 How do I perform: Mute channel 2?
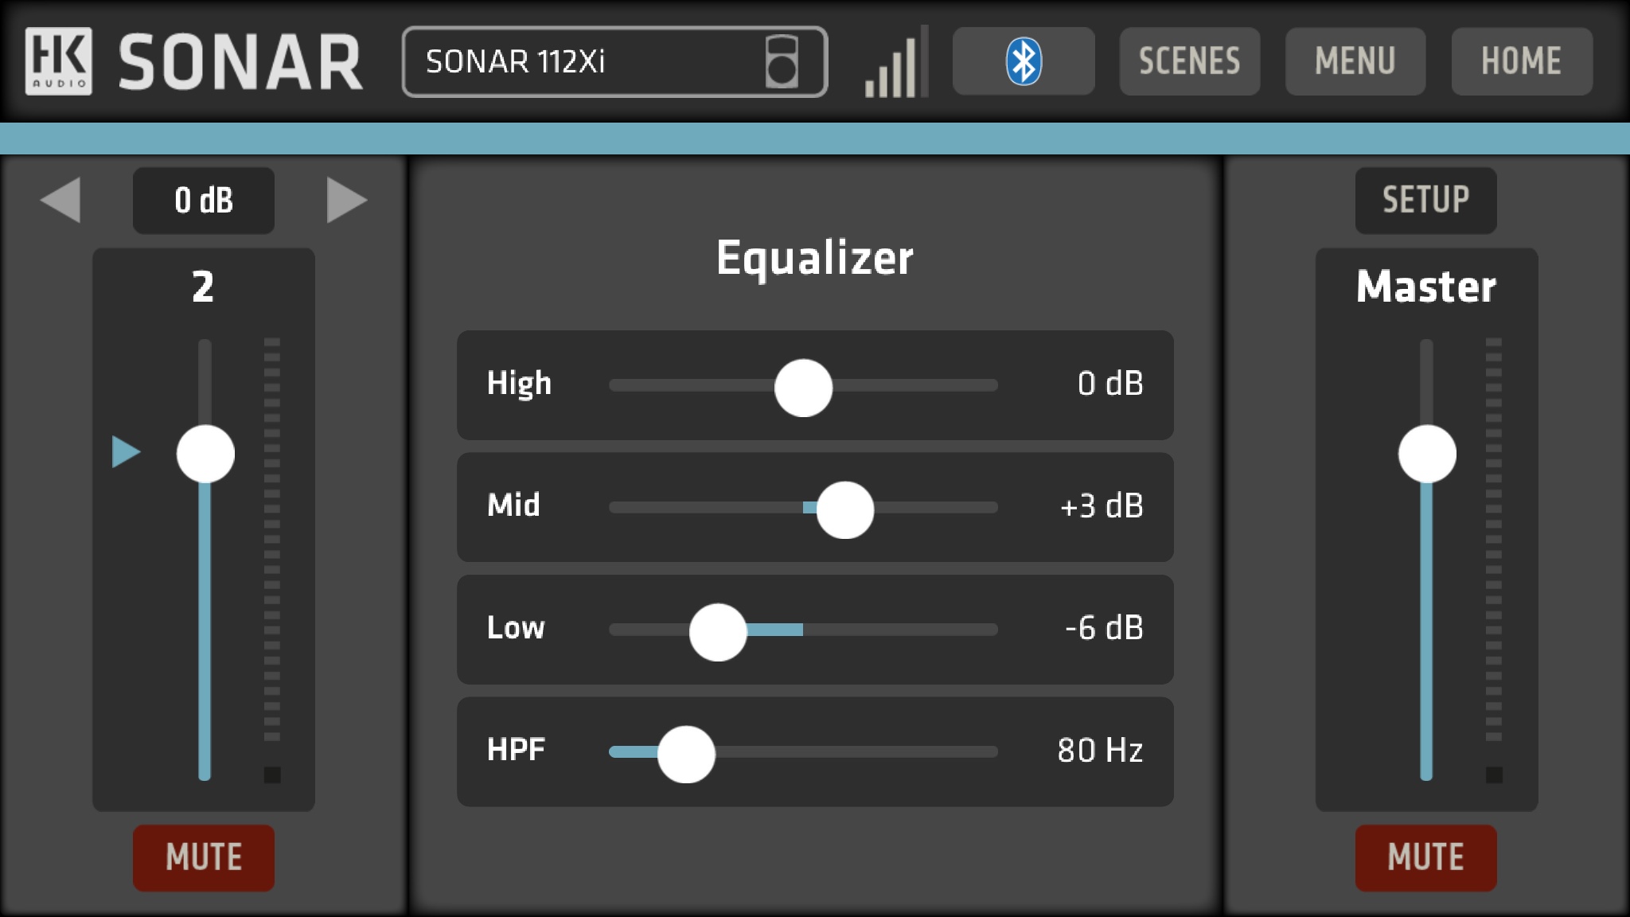coord(204,857)
